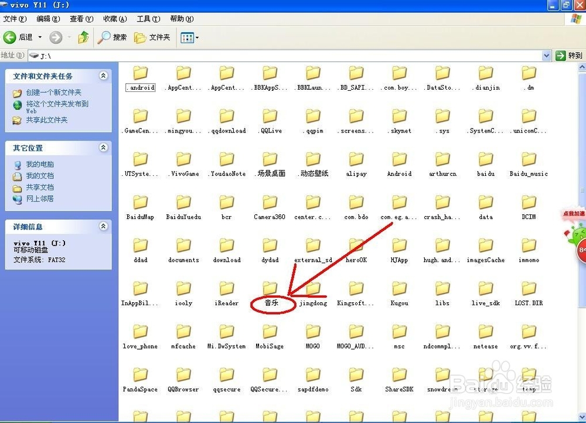Select the iReader folder

[x=227, y=295]
